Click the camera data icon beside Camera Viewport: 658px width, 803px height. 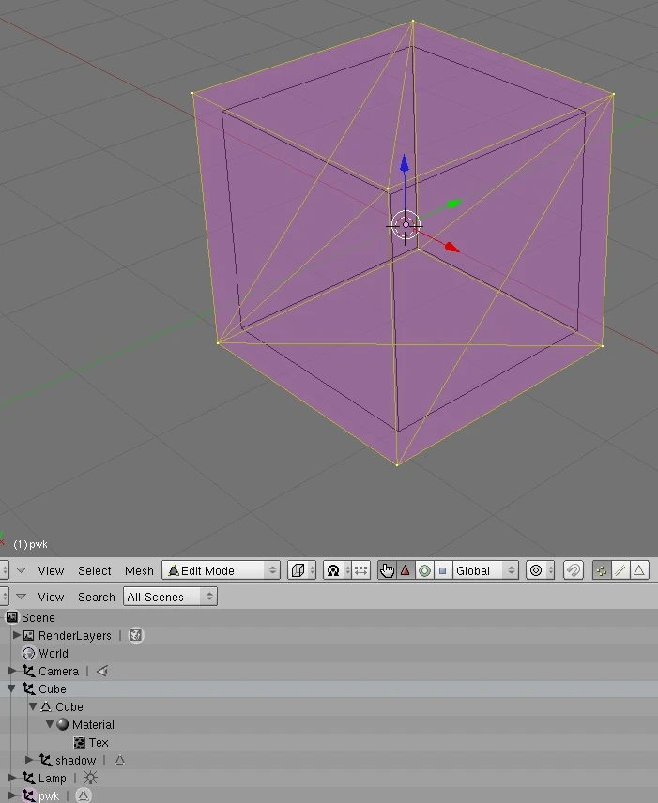click(x=102, y=671)
